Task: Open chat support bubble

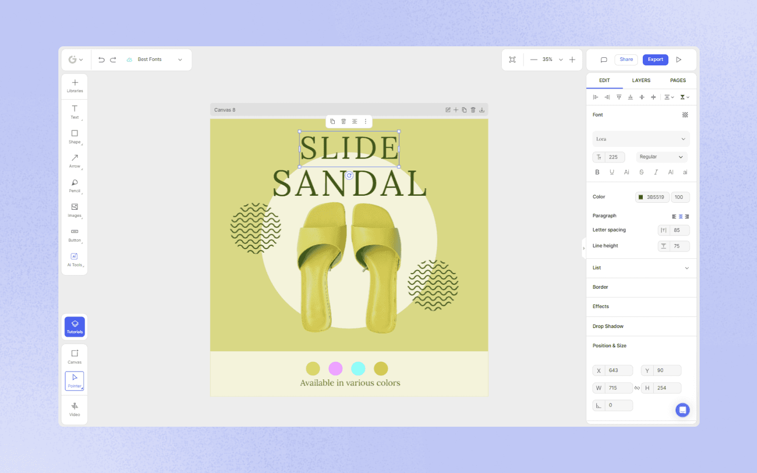Action: (x=683, y=410)
